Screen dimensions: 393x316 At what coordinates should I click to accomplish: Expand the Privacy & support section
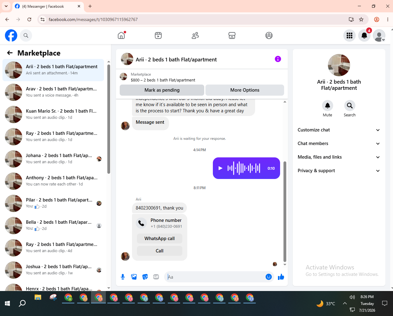(x=339, y=171)
